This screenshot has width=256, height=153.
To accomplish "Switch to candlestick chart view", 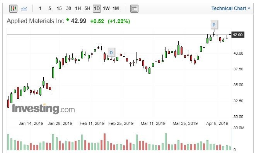I will pos(13,8).
